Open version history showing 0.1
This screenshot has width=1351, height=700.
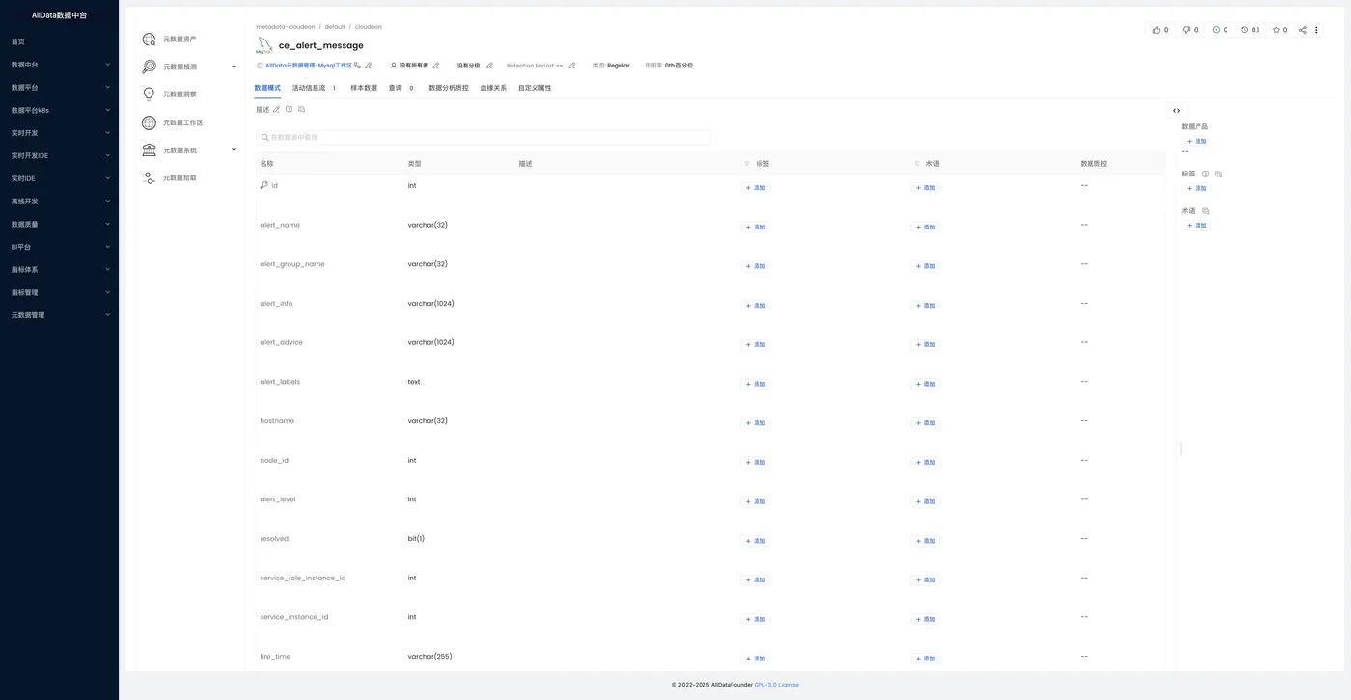[x=1250, y=30]
